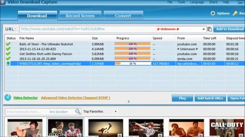The image size is (245, 137).
Task: Click the Play button
Action: (x=182, y=98)
